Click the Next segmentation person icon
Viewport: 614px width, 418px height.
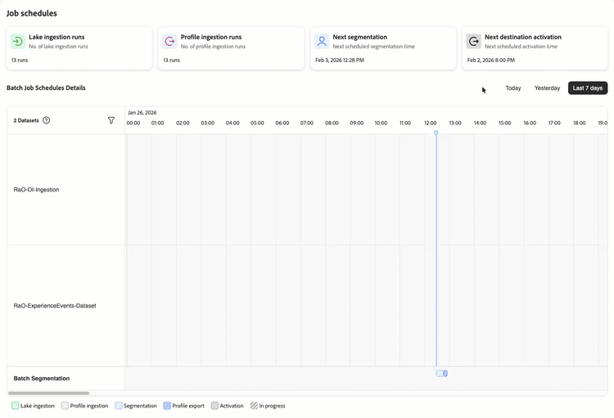[x=322, y=41]
